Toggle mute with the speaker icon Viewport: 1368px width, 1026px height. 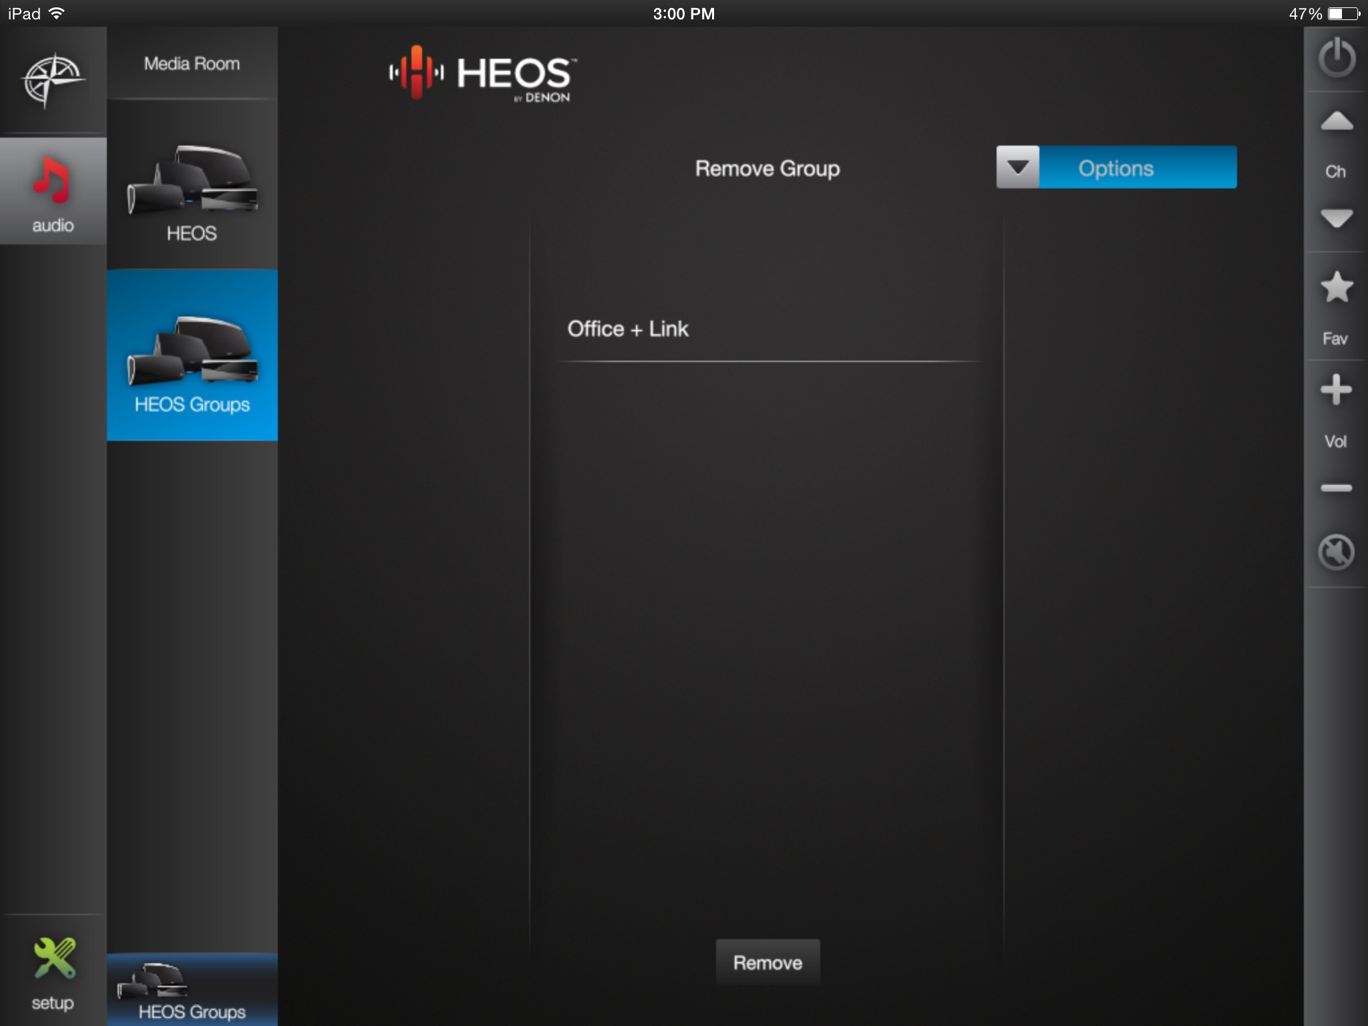(1336, 552)
